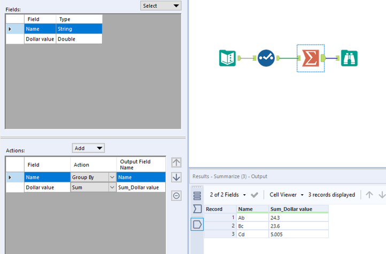Select the Input Data tool on canvas

[227, 58]
